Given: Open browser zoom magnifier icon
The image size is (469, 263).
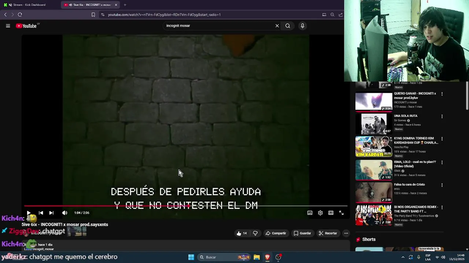Looking at the screenshot, I should tap(332, 15).
